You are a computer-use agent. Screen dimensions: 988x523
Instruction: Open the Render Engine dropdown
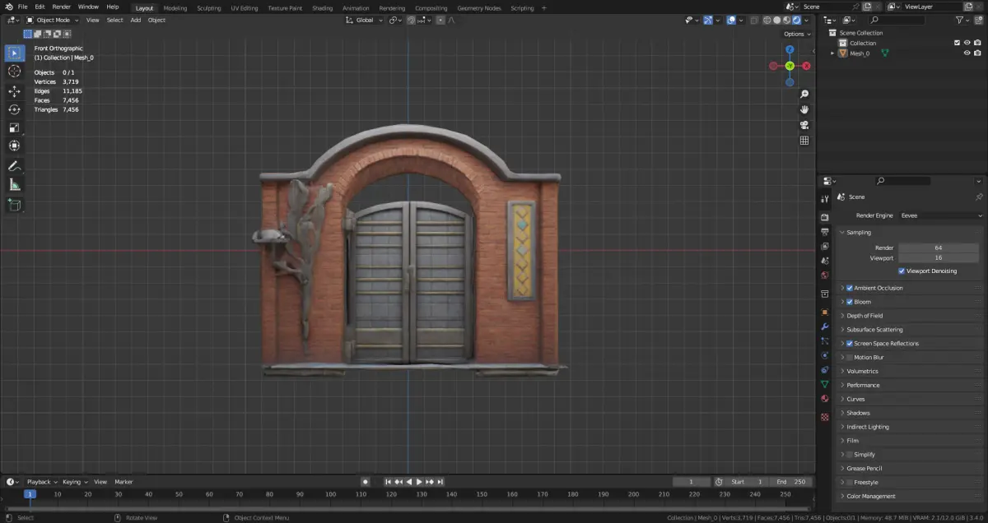(940, 215)
